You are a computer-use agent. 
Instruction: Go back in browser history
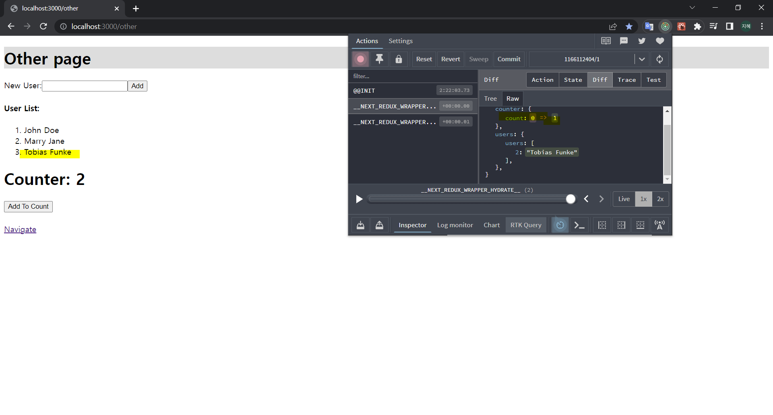point(11,26)
